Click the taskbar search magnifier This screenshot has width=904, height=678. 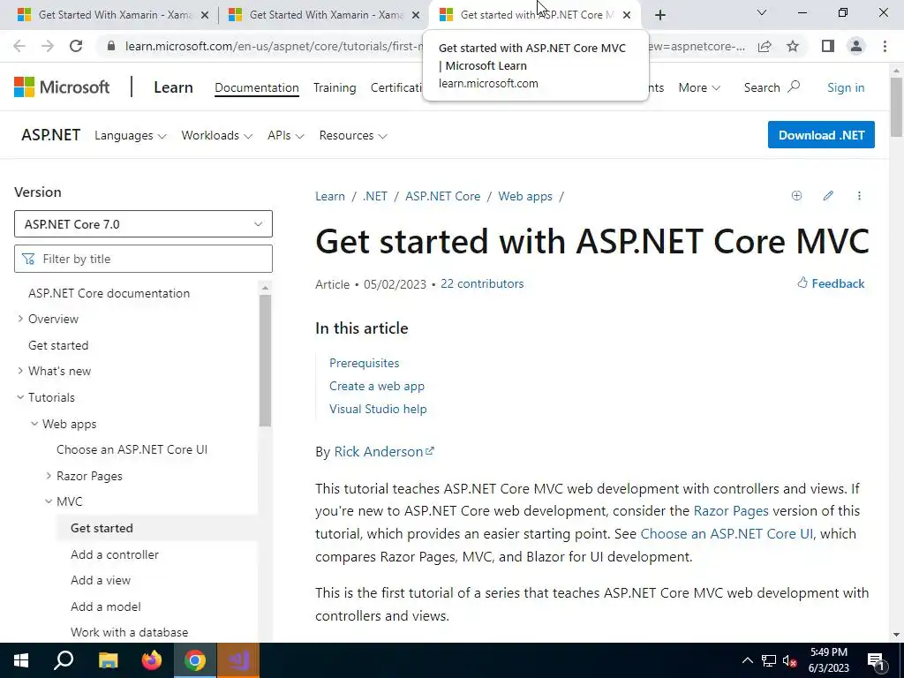64,660
